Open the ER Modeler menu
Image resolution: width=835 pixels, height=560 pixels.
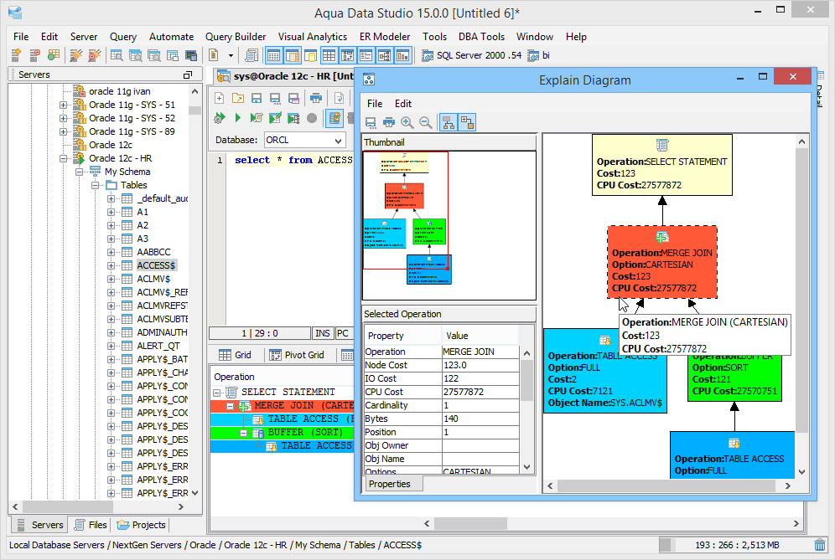385,37
